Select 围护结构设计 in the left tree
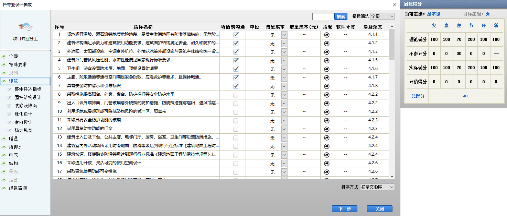Screen dimensions: 507x216 click(x=28, y=98)
